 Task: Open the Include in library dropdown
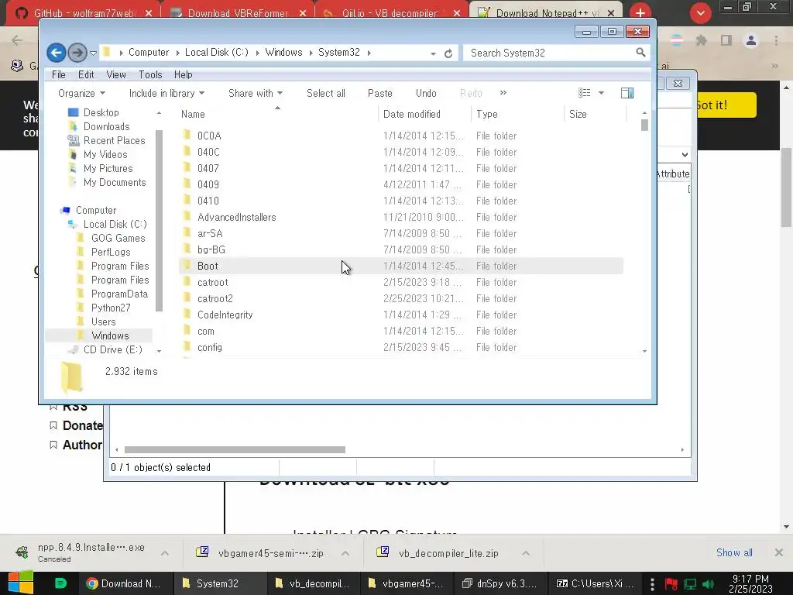tap(166, 93)
